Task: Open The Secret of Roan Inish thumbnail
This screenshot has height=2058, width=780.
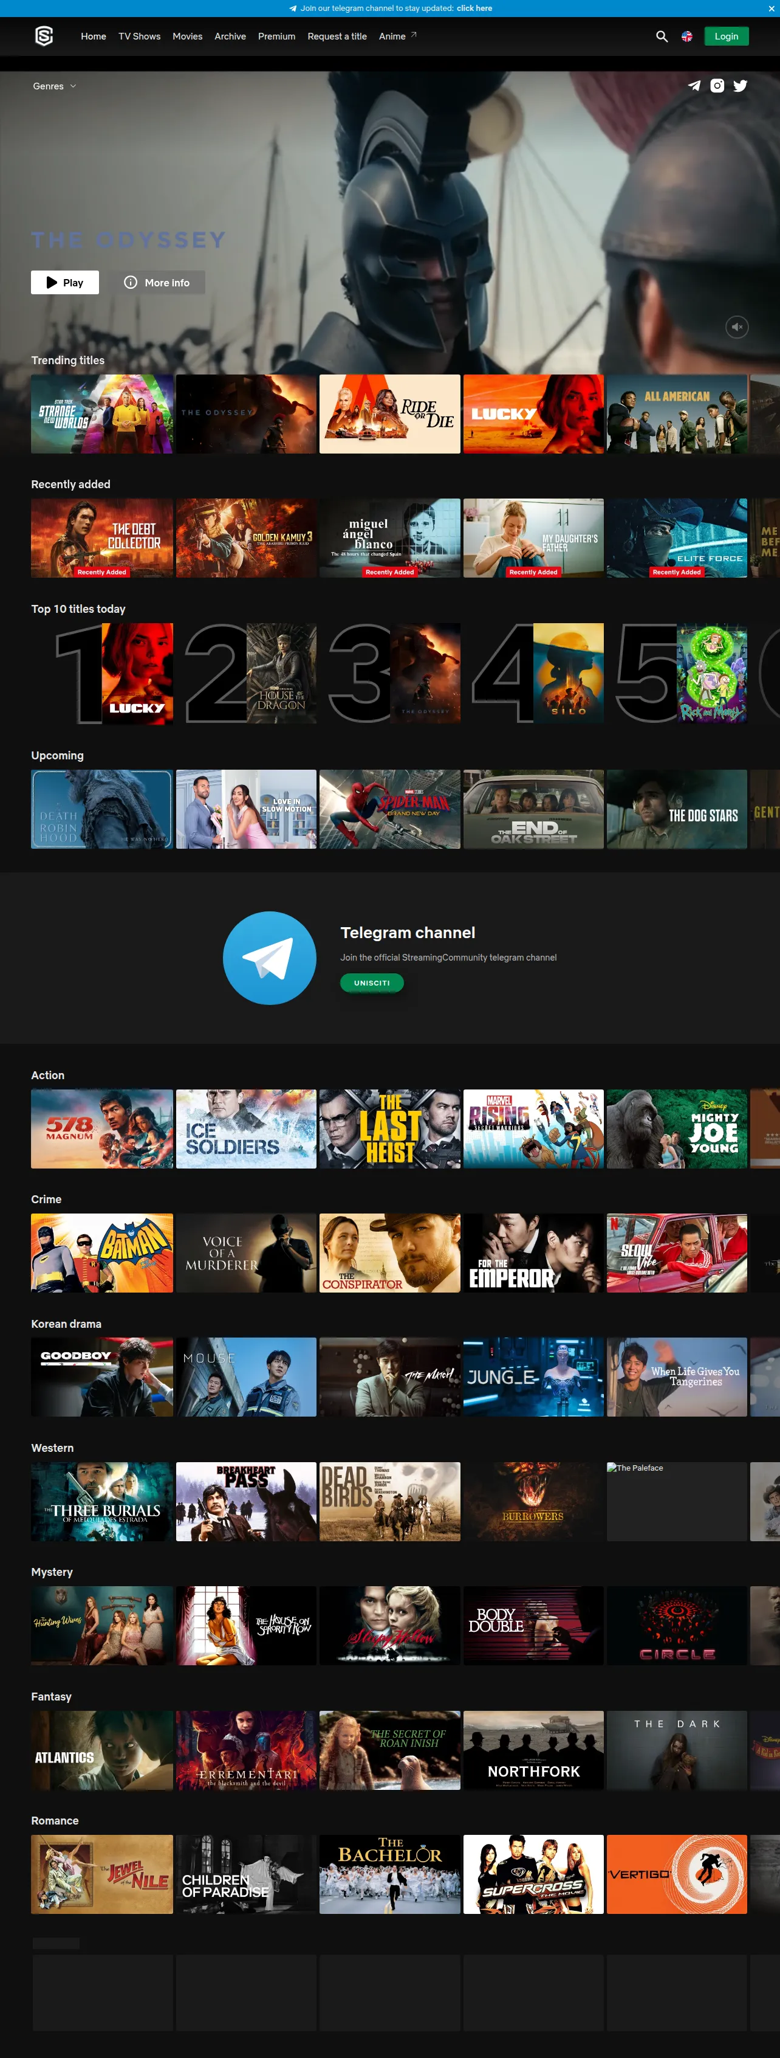Action: (x=389, y=1750)
